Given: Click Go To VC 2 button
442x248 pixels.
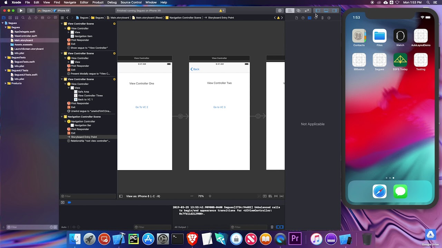Looking at the screenshot, I should pyautogui.click(x=142, y=107).
